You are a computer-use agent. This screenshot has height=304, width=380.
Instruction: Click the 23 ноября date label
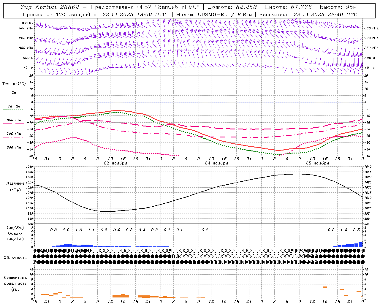tap(115, 163)
